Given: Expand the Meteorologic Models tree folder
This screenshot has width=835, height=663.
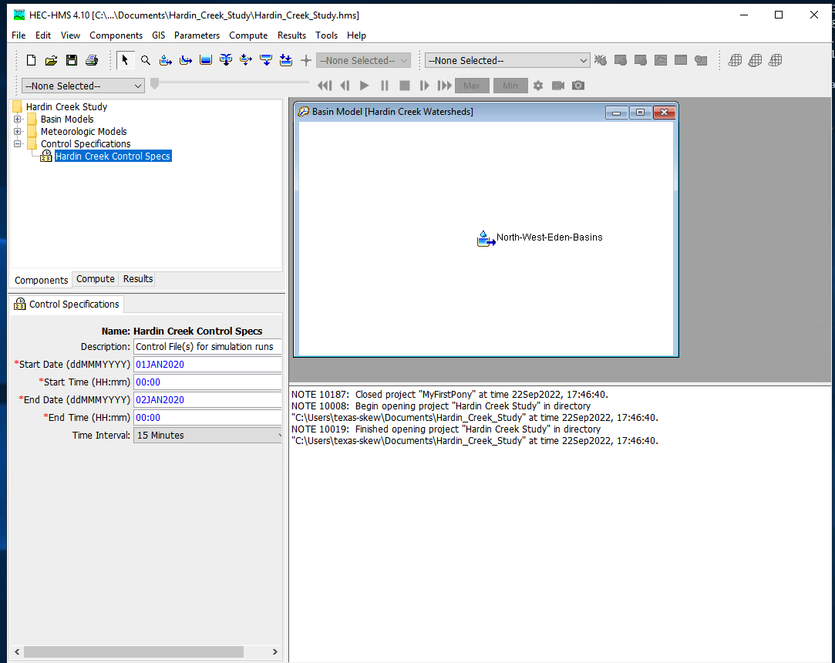Looking at the screenshot, I should tap(18, 132).
